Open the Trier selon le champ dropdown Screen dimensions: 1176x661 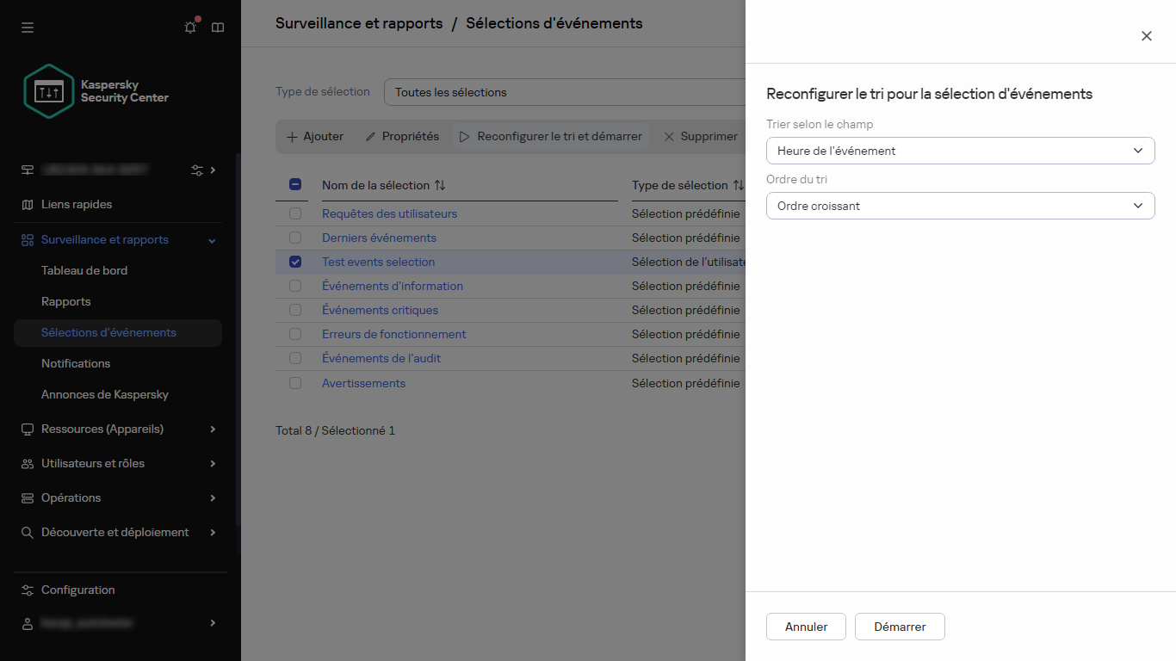[x=960, y=151]
